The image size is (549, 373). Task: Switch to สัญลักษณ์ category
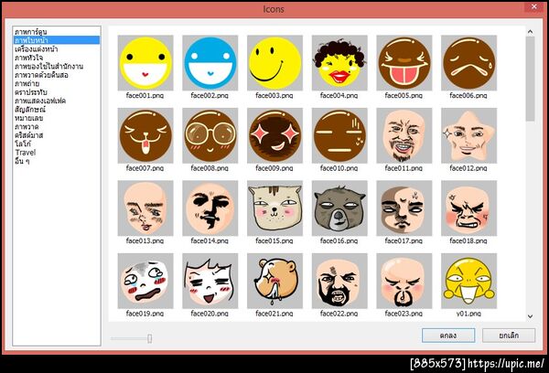pyautogui.click(x=30, y=109)
